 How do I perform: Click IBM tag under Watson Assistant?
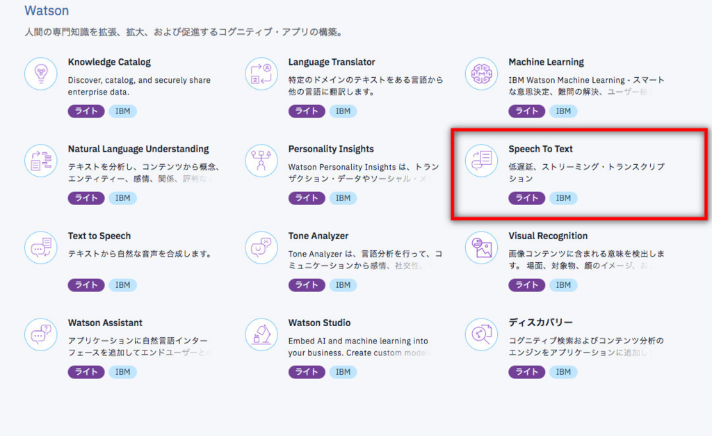coord(122,372)
